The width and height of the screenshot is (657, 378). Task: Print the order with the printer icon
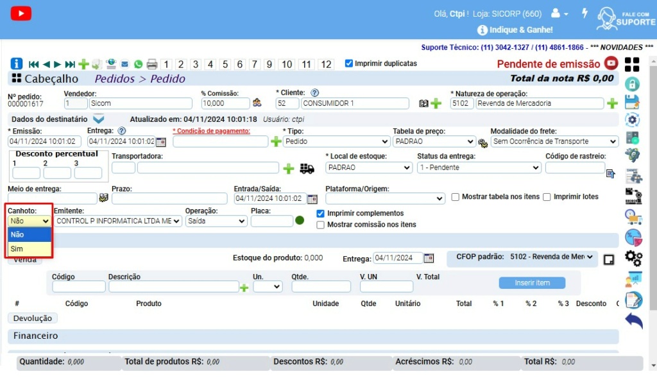(152, 64)
